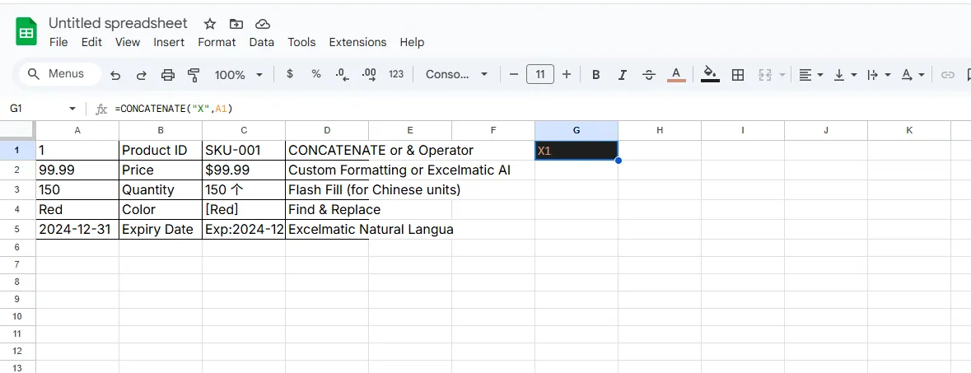Screen dimensions: 971x373
Task: Expand the font family dropdown
Action: click(x=456, y=75)
